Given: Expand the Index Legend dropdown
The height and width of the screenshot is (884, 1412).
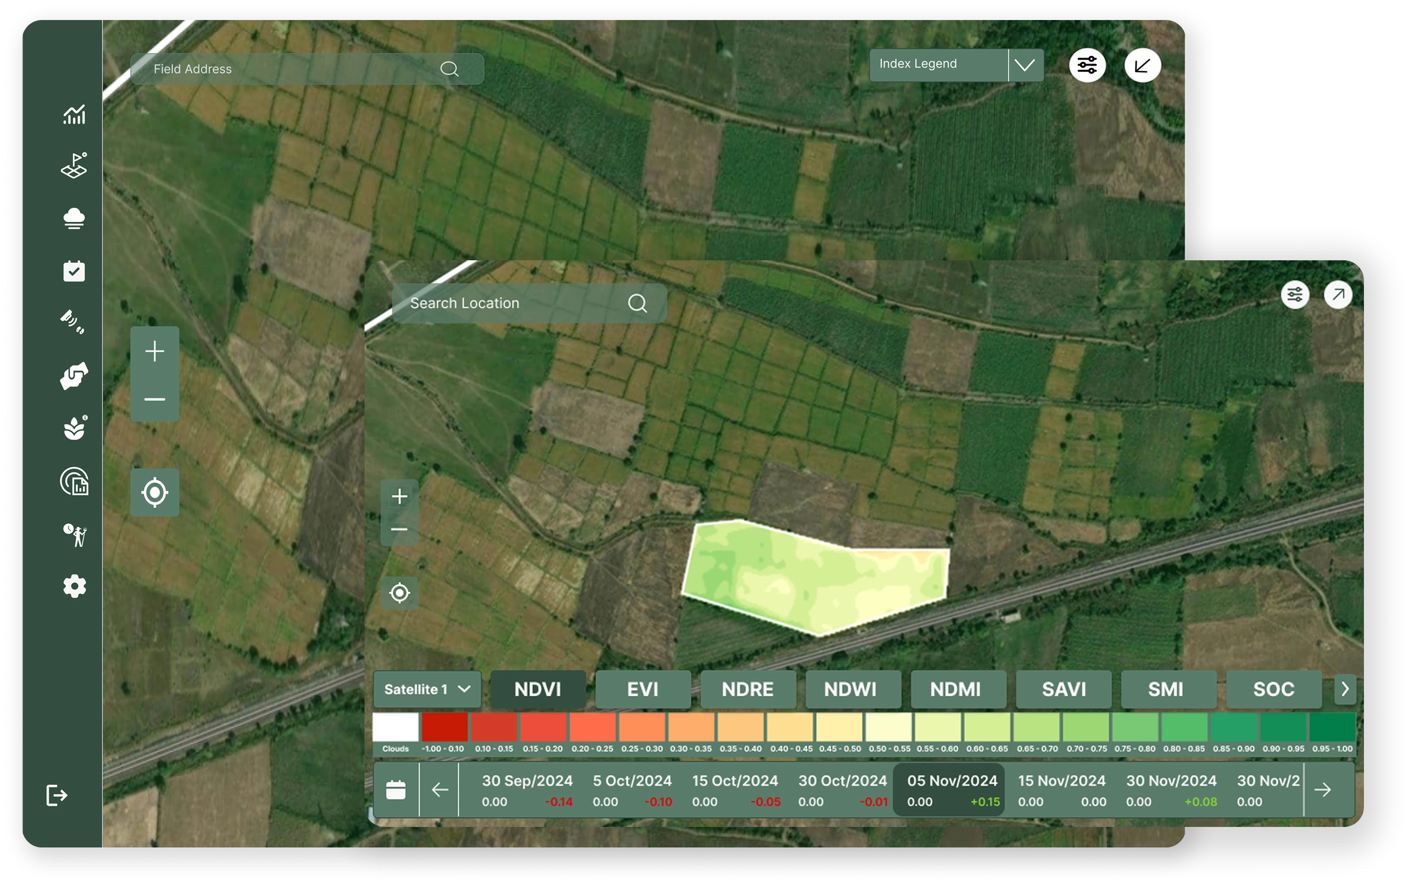Looking at the screenshot, I should [1025, 65].
